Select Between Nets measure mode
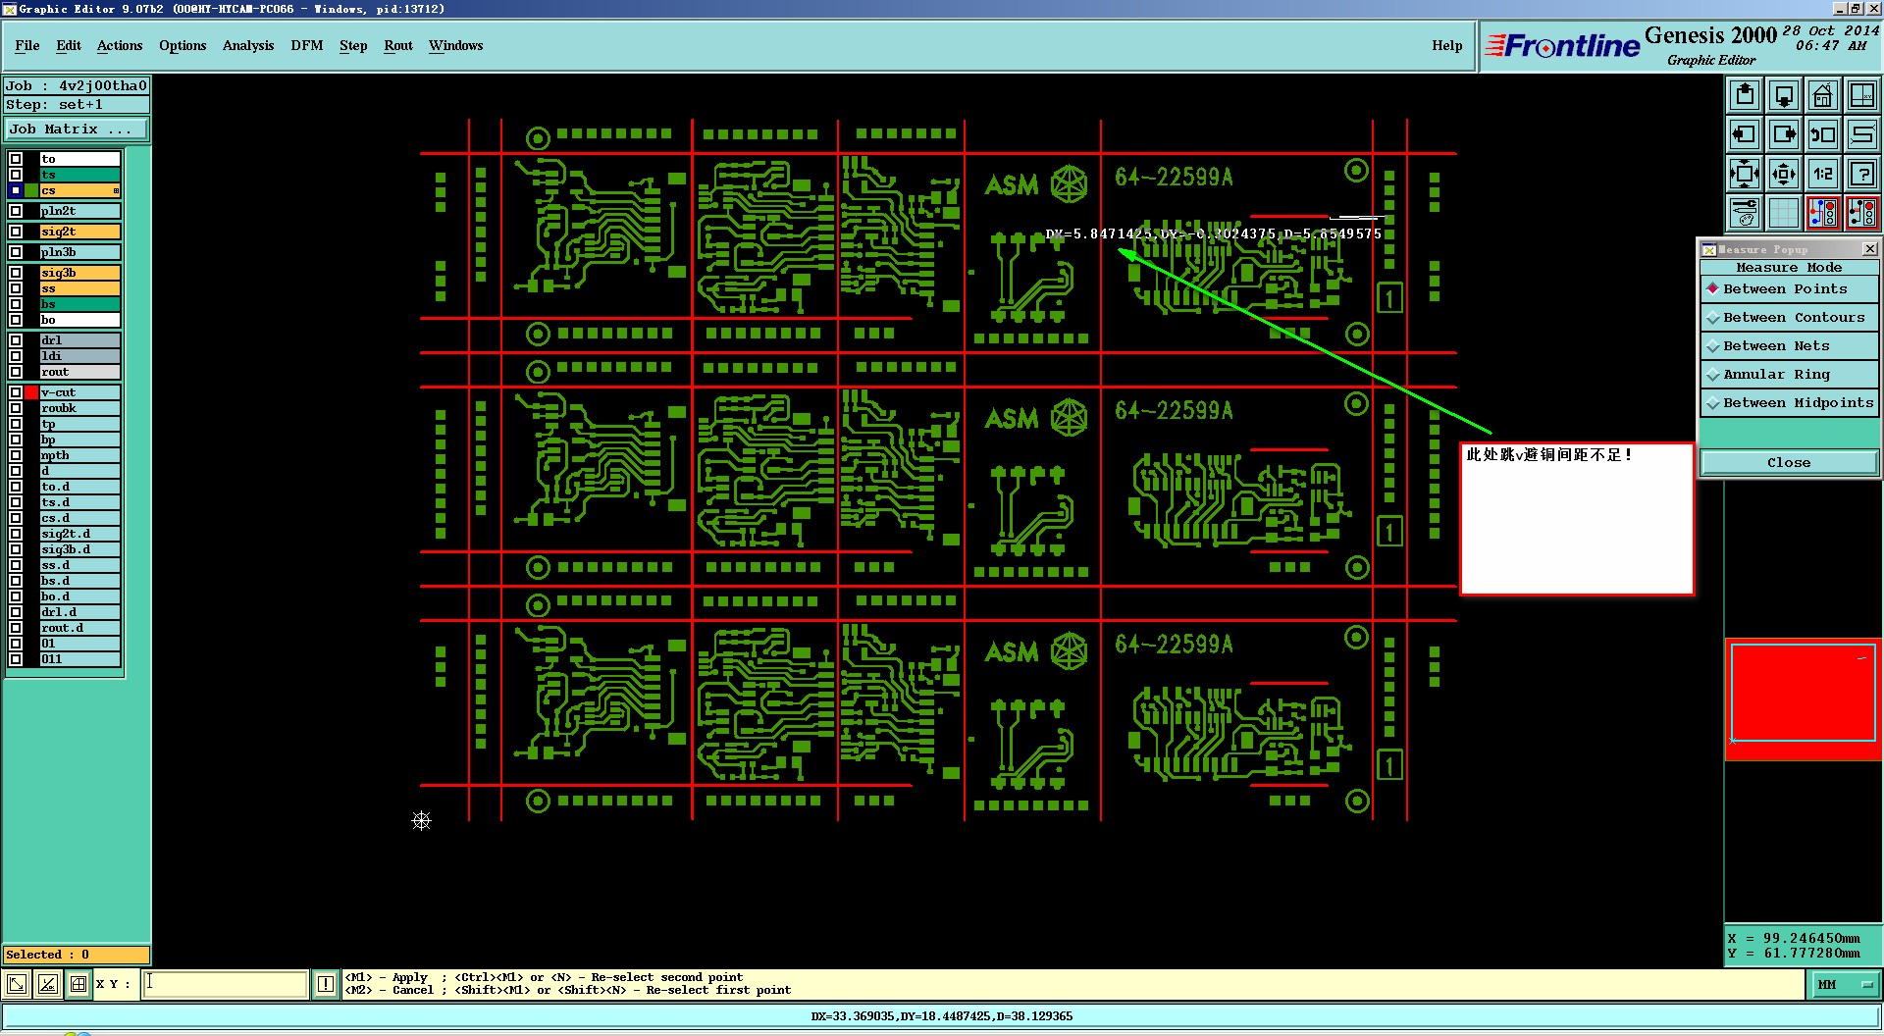The width and height of the screenshot is (1884, 1036). point(1789,346)
